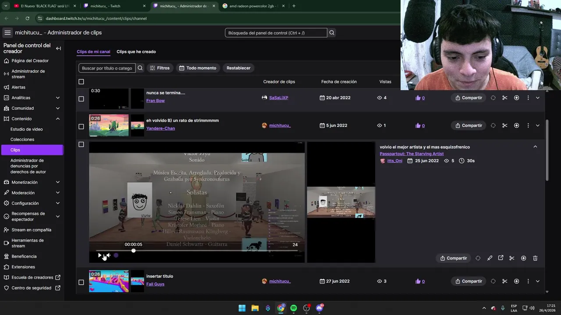Open the itts_Oni creator link
Screen dimensions: 561x315
pyautogui.click(x=394, y=161)
